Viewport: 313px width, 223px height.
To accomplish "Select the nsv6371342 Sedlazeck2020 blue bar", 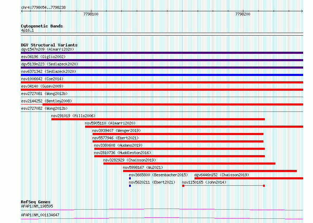I will (x=162, y=75).
